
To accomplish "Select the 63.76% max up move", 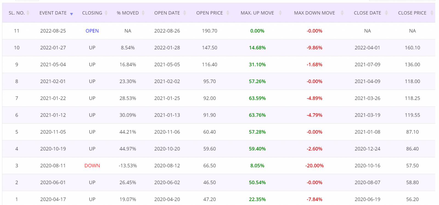I will [x=257, y=115].
